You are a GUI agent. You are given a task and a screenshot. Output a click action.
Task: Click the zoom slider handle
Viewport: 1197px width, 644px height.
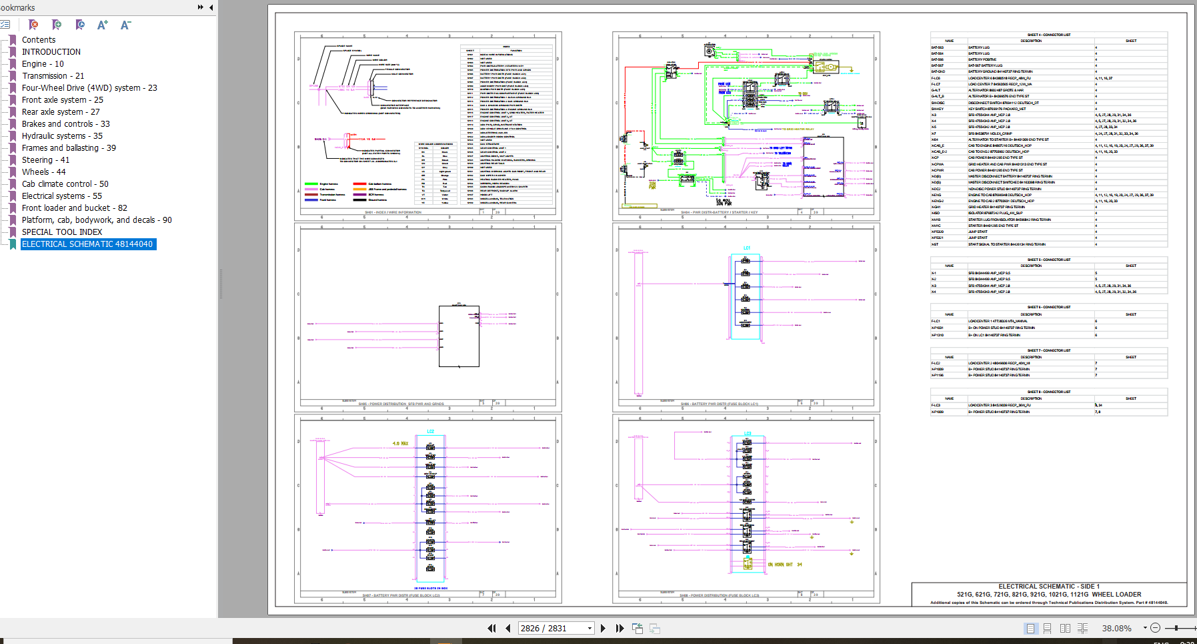[x=1177, y=628]
